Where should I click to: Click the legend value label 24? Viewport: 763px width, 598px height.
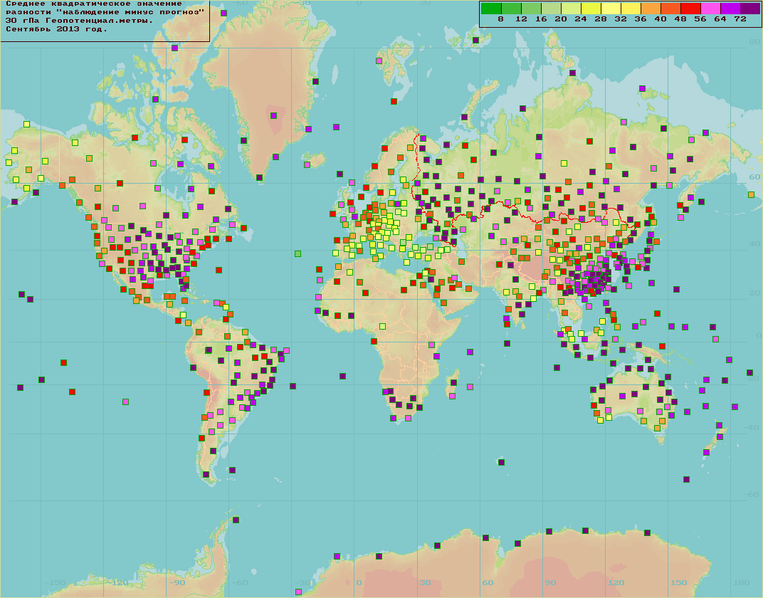(x=581, y=19)
